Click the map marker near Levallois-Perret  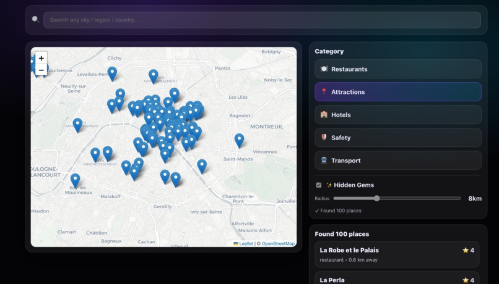tap(112, 74)
